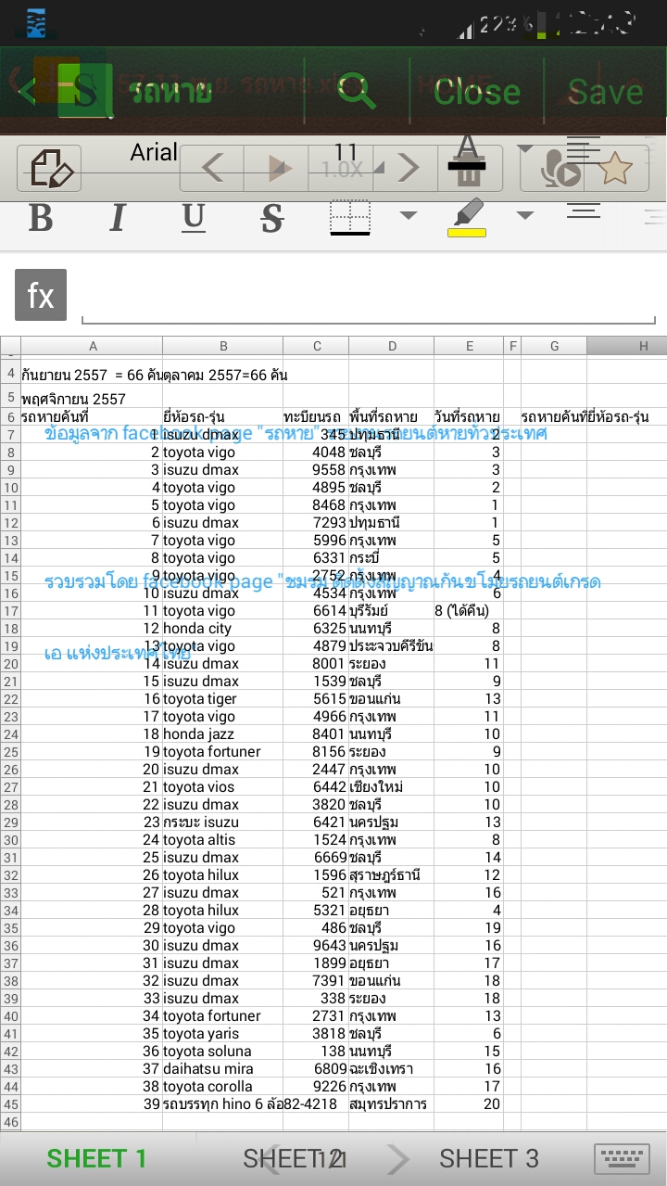Select cell 'daihatsu mira'

pos(223,1069)
